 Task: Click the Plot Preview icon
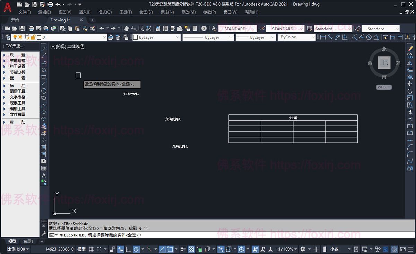[x=38, y=28]
